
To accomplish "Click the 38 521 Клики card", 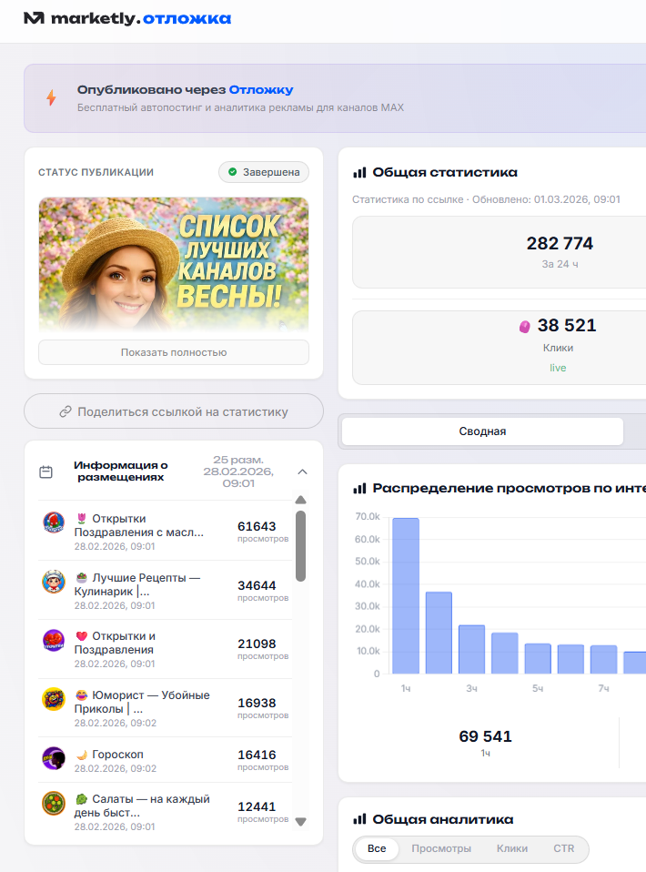I will pos(500,348).
